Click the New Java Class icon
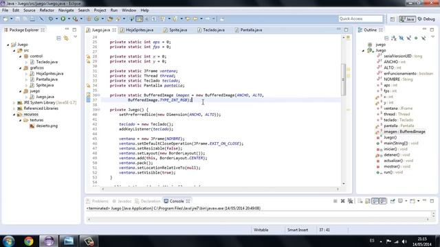 (96, 19)
